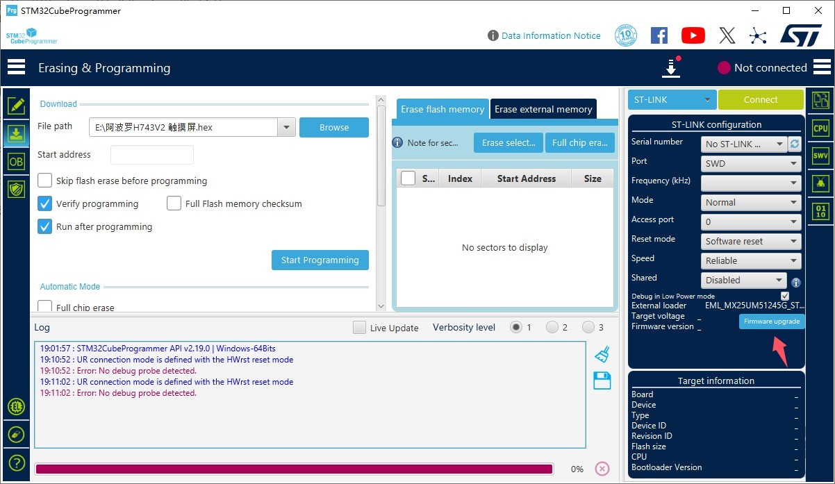Click the broom icon to clear log

(x=602, y=355)
